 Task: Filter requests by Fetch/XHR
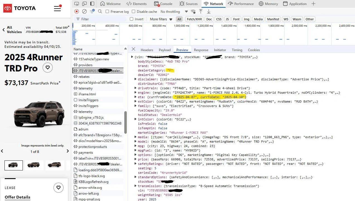coord(194,19)
